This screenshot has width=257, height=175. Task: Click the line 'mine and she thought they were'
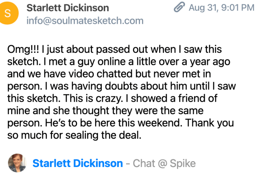click(x=105, y=111)
